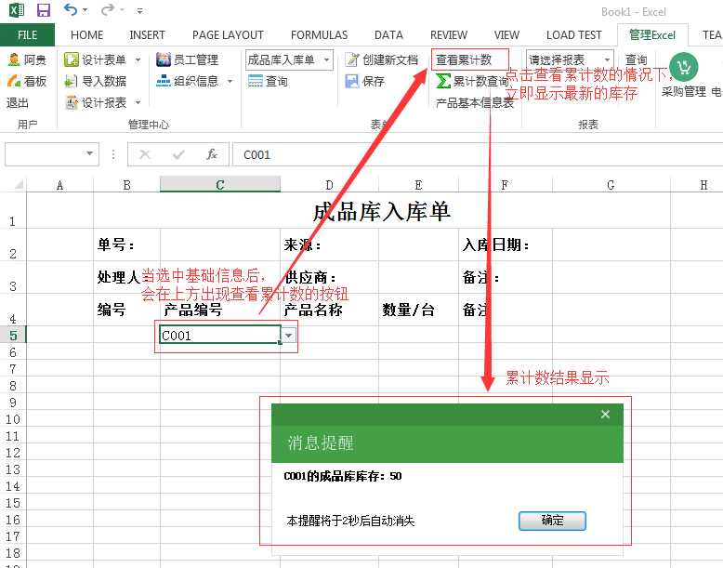Switch to the INSERT tab
723x568 pixels.
pyautogui.click(x=147, y=35)
